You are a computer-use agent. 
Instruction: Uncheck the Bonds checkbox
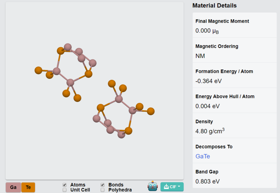click(x=103, y=185)
